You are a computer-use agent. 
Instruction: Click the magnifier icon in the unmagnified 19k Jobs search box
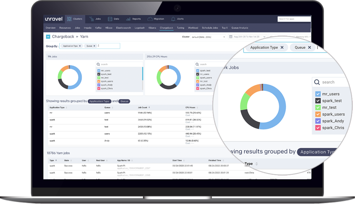coord(98,64)
